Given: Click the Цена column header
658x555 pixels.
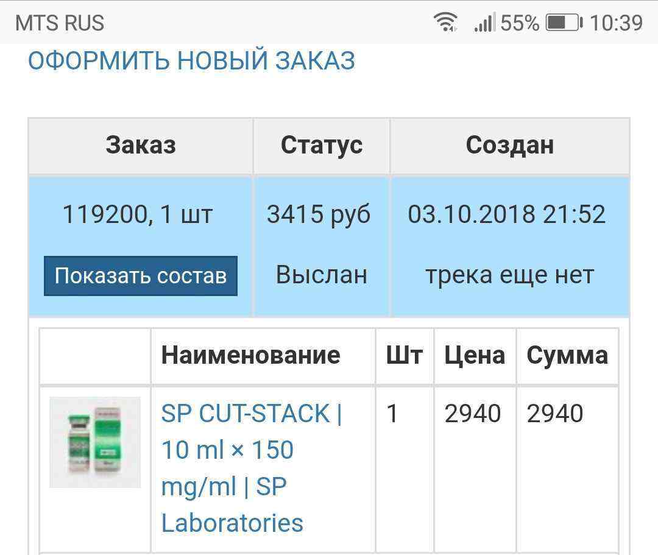Looking at the screenshot, I should tap(475, 355).
